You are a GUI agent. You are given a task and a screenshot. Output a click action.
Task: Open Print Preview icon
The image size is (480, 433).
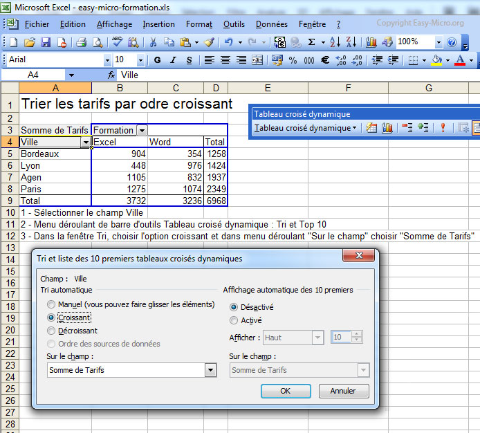pyautogui.click(x=98, y=42)
